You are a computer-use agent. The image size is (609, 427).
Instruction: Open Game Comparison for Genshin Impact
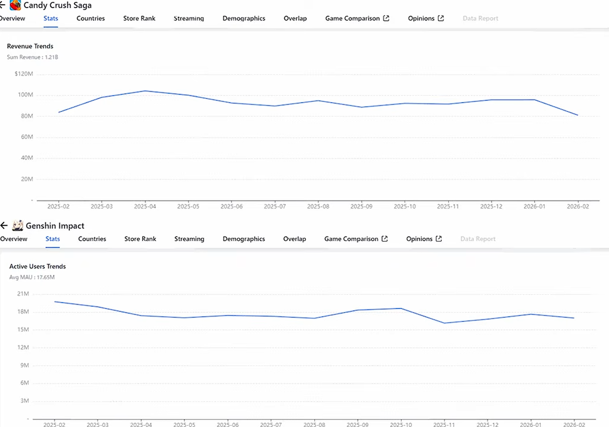(x=351, y=239)
